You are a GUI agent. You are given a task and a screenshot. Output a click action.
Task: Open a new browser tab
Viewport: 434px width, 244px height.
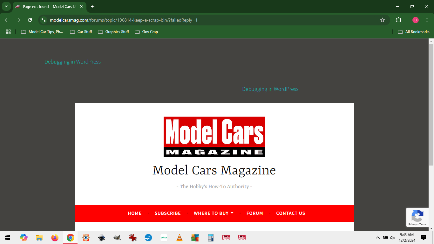point(93,6)
